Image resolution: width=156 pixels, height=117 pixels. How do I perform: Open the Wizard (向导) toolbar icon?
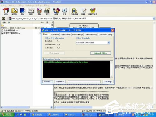56,11
